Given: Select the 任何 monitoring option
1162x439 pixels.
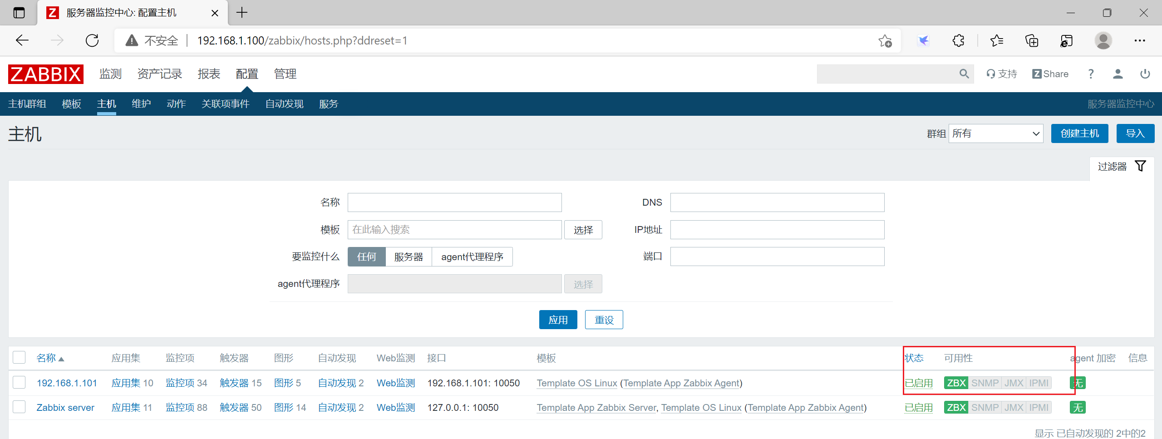Looking at the screenshot, I should [367, 256].
